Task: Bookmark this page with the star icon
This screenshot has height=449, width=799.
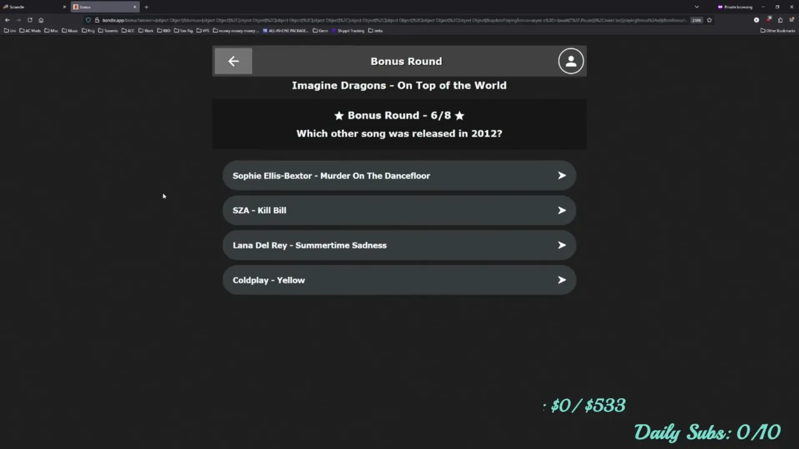Action: [709, 20]
